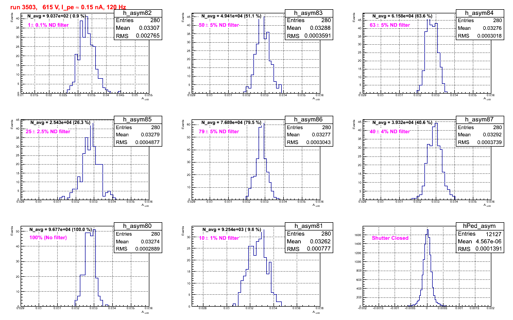This screenshot has height=320, width=513.
Task: Select the h_asym83 stats box title
Action: [x=308, y=13]
